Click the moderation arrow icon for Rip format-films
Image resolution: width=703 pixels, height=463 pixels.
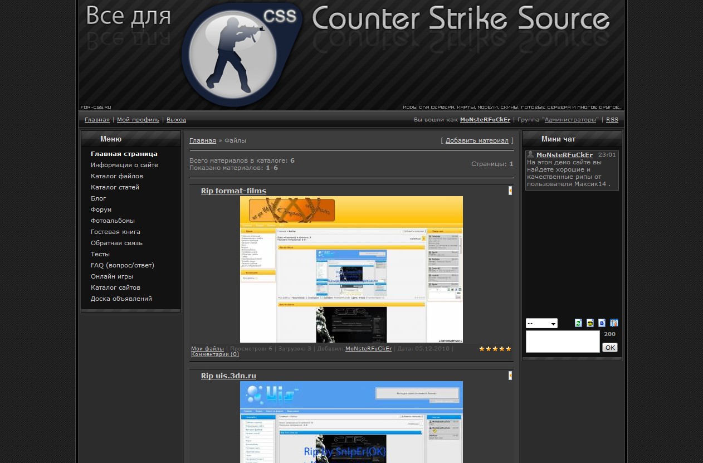[510, 191]
